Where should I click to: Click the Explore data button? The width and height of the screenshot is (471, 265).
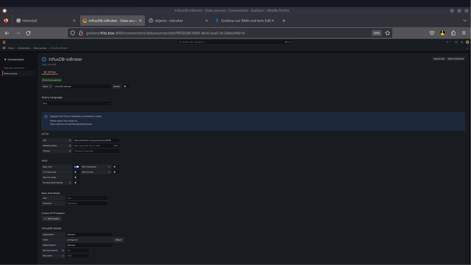(x=439, y=59)
